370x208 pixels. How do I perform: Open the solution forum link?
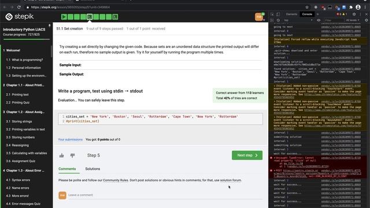[x=231, y=180]
